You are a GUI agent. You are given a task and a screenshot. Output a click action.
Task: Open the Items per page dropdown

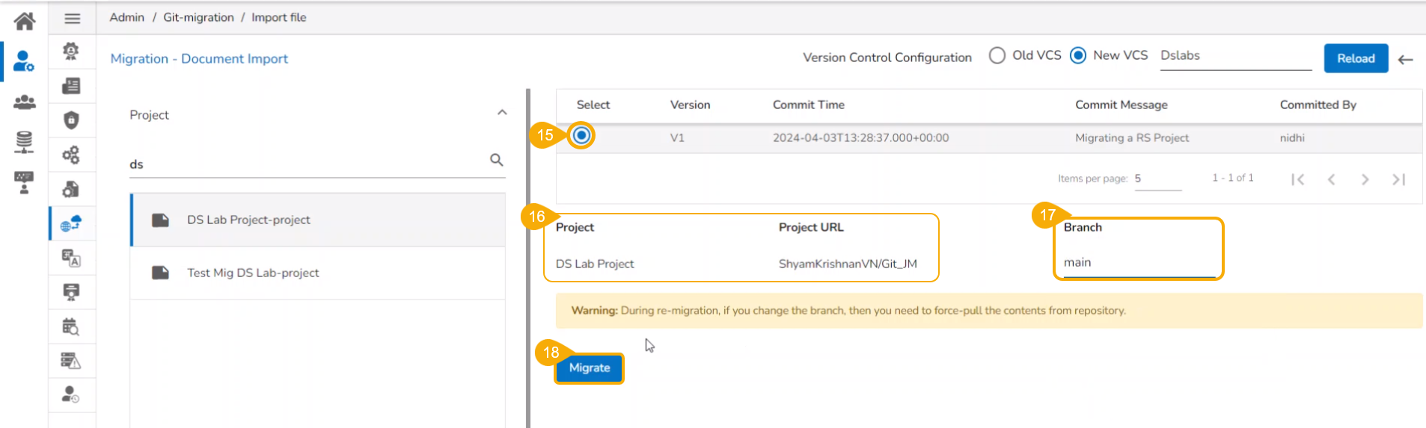(x=1157, y=179)
